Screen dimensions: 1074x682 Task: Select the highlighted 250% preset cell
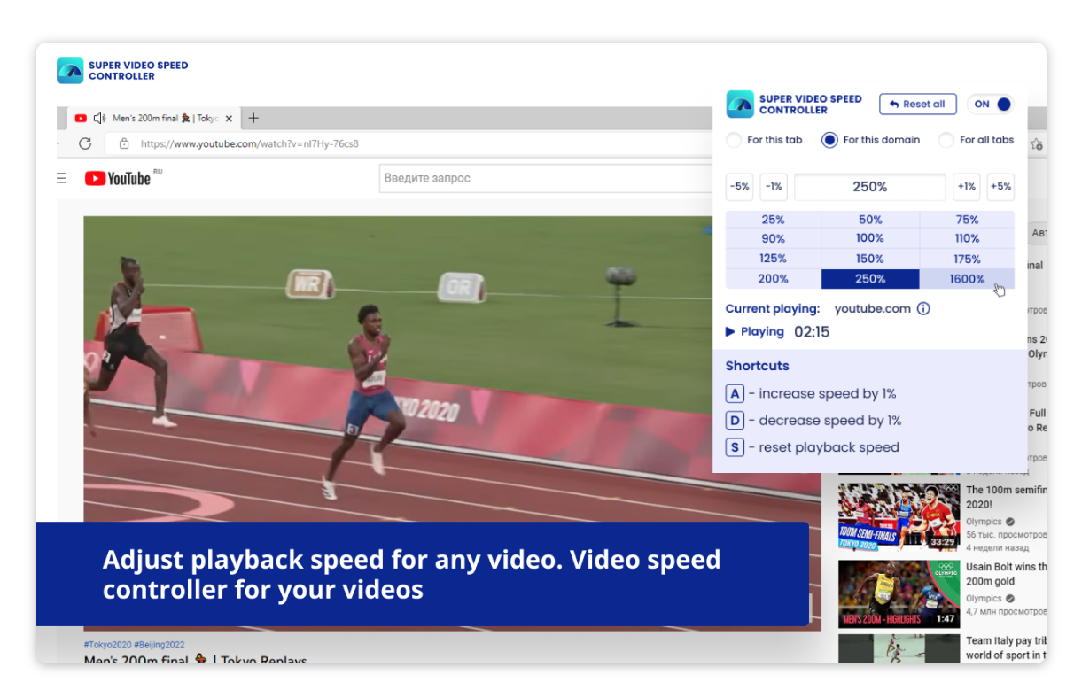tap(870, 279)
